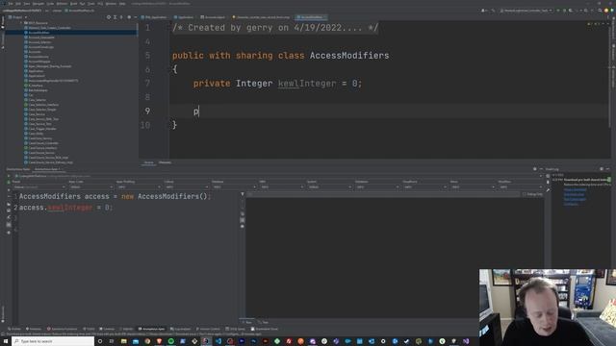Screen dimensions: 616x346
Task: Click first link in Event Log notification
Action: coord(575,189)
